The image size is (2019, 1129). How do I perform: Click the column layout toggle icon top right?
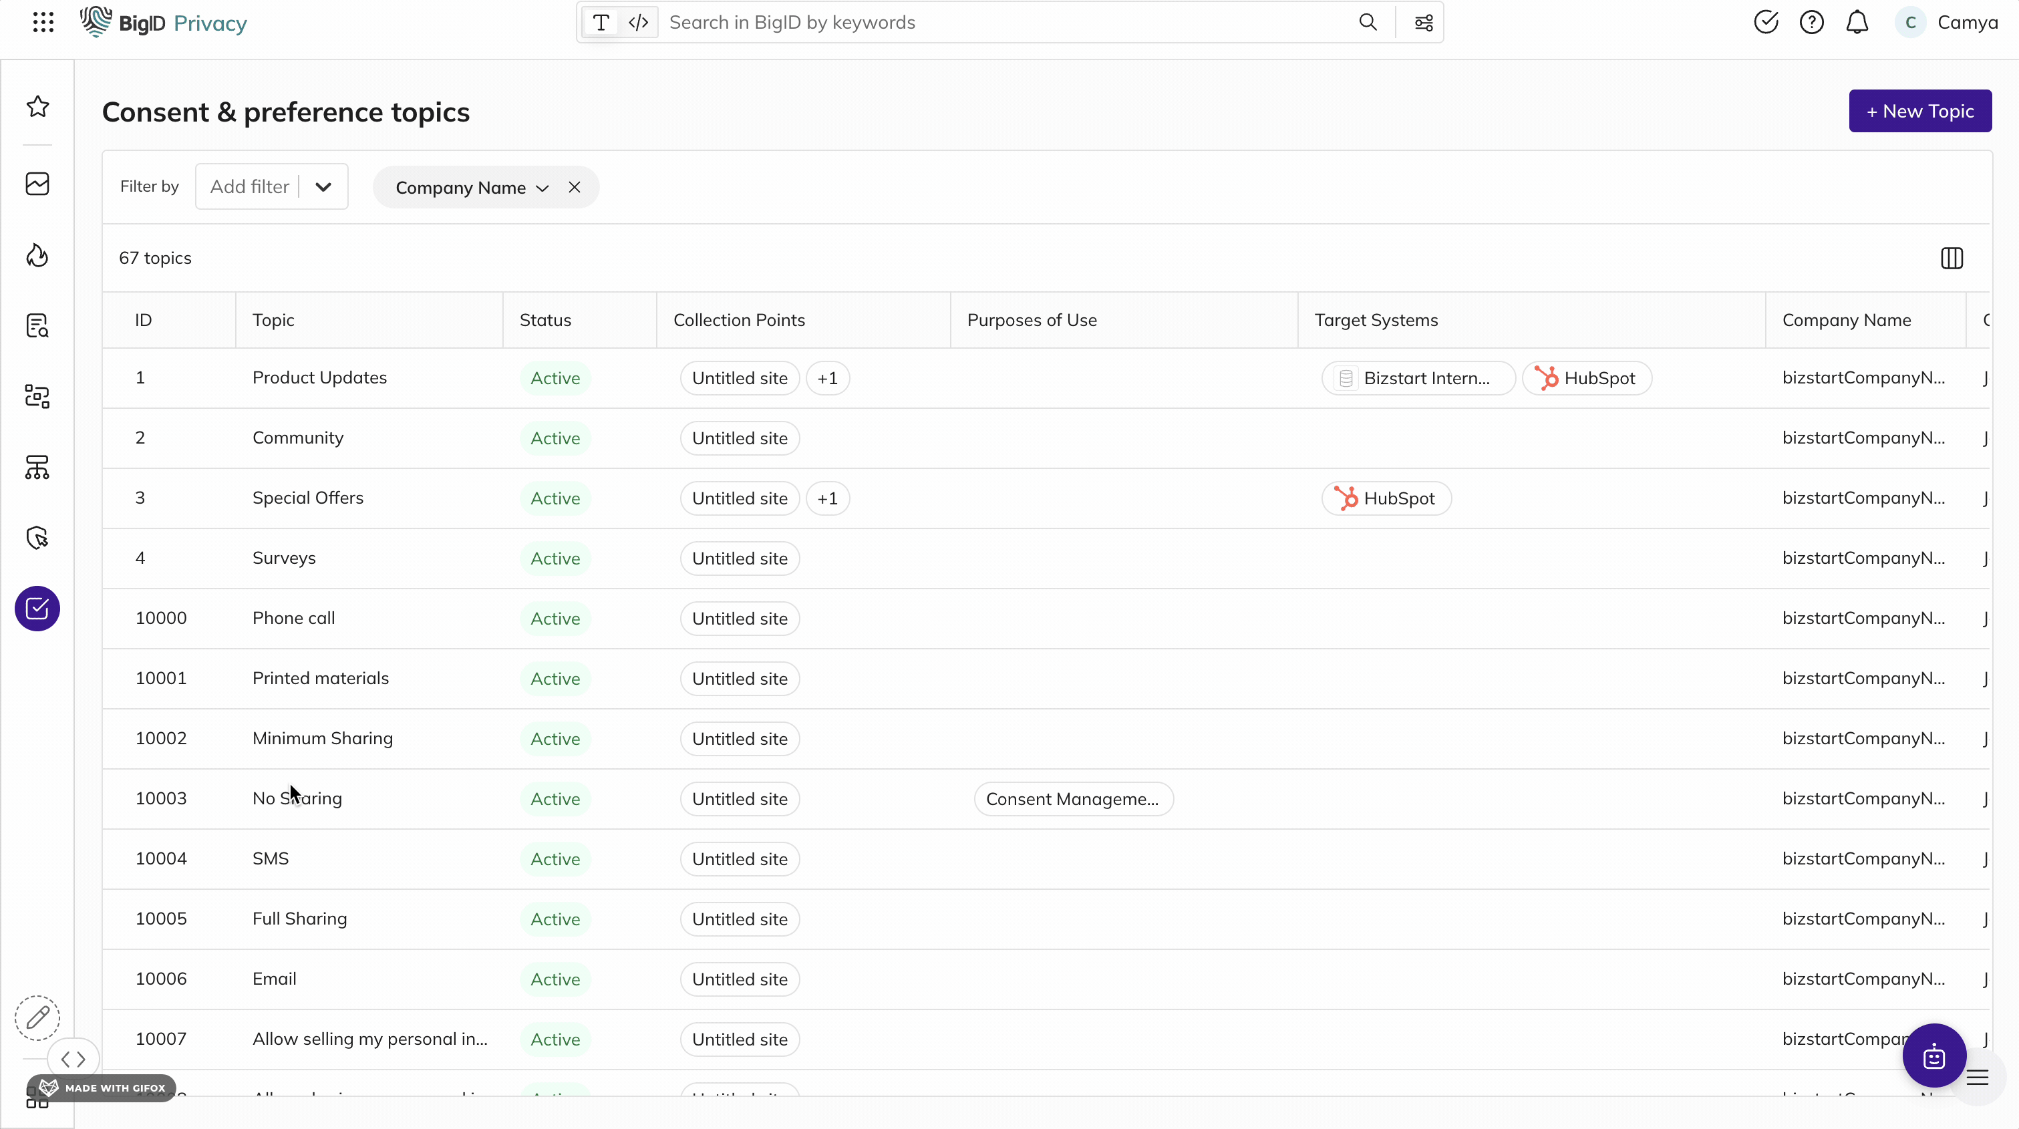[1951, 258]
